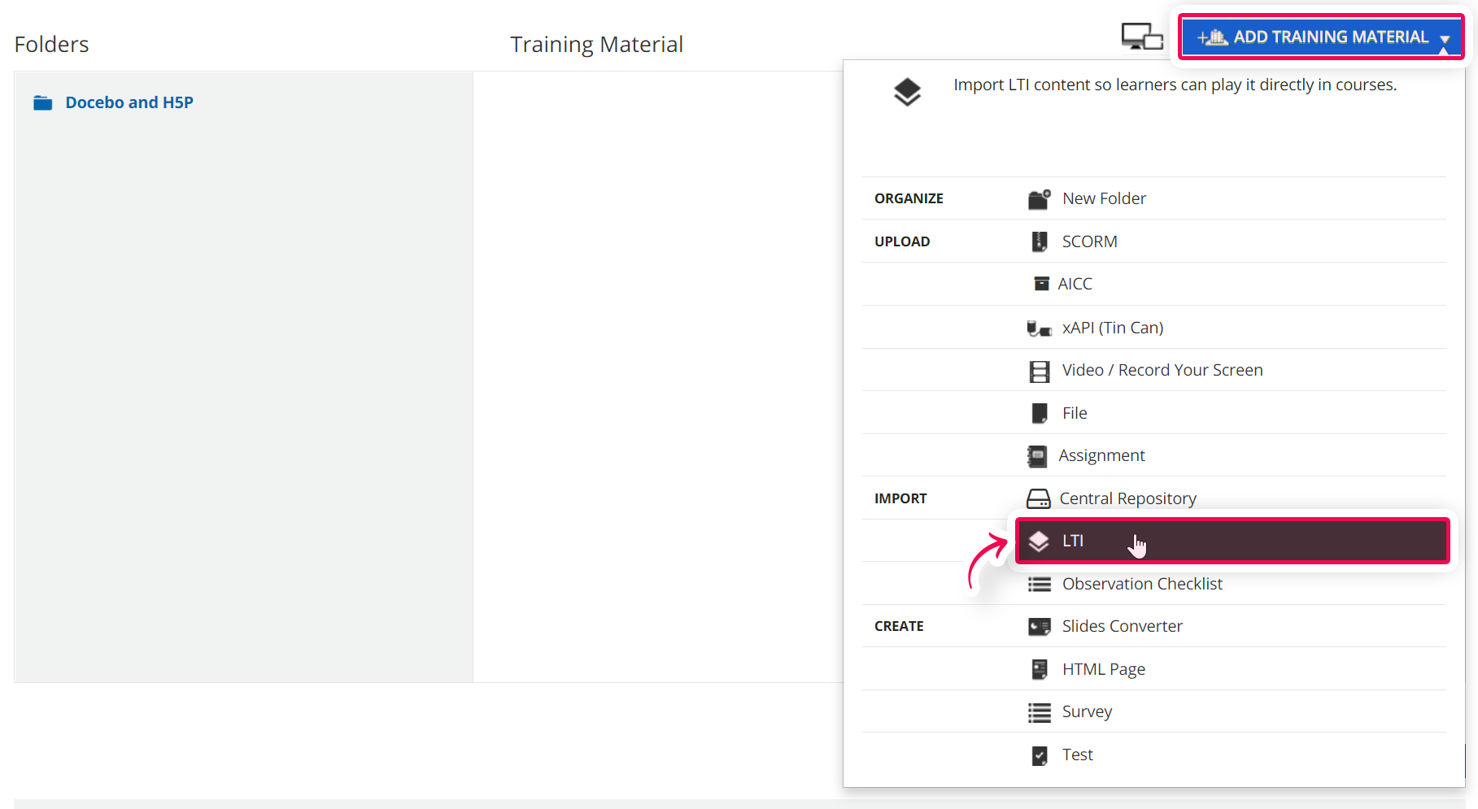Click the ORGANIZE section label

click(x=909, y=198)
